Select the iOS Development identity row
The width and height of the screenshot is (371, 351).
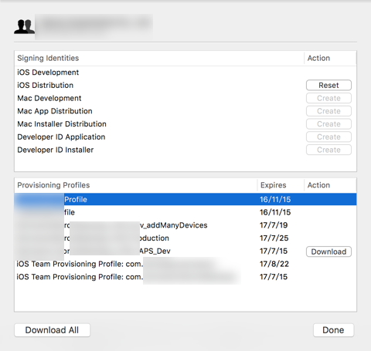click(185, 73)
